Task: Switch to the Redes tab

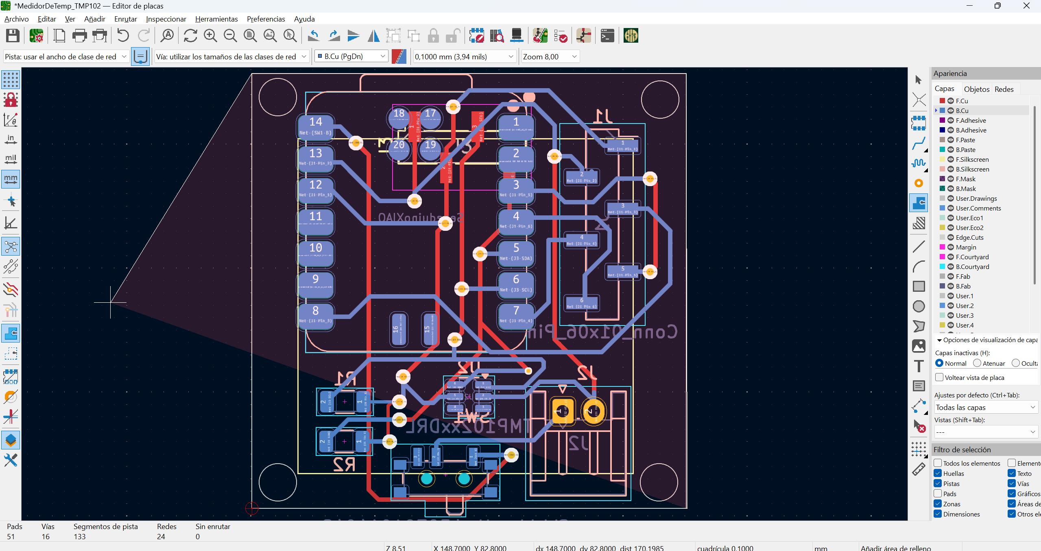Action: point(1004,89)
